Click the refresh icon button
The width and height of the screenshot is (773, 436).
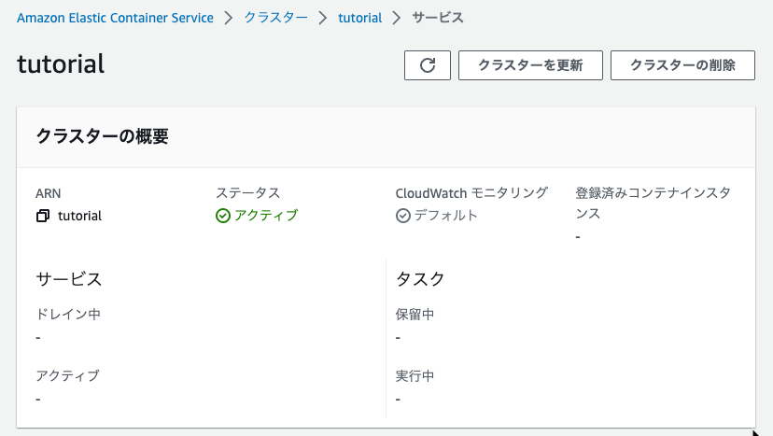tap(428, 65)
